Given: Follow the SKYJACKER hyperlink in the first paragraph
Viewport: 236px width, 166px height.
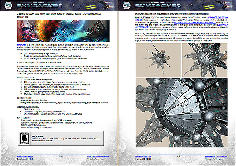Looking at the screenshot, I should point(22,45).
